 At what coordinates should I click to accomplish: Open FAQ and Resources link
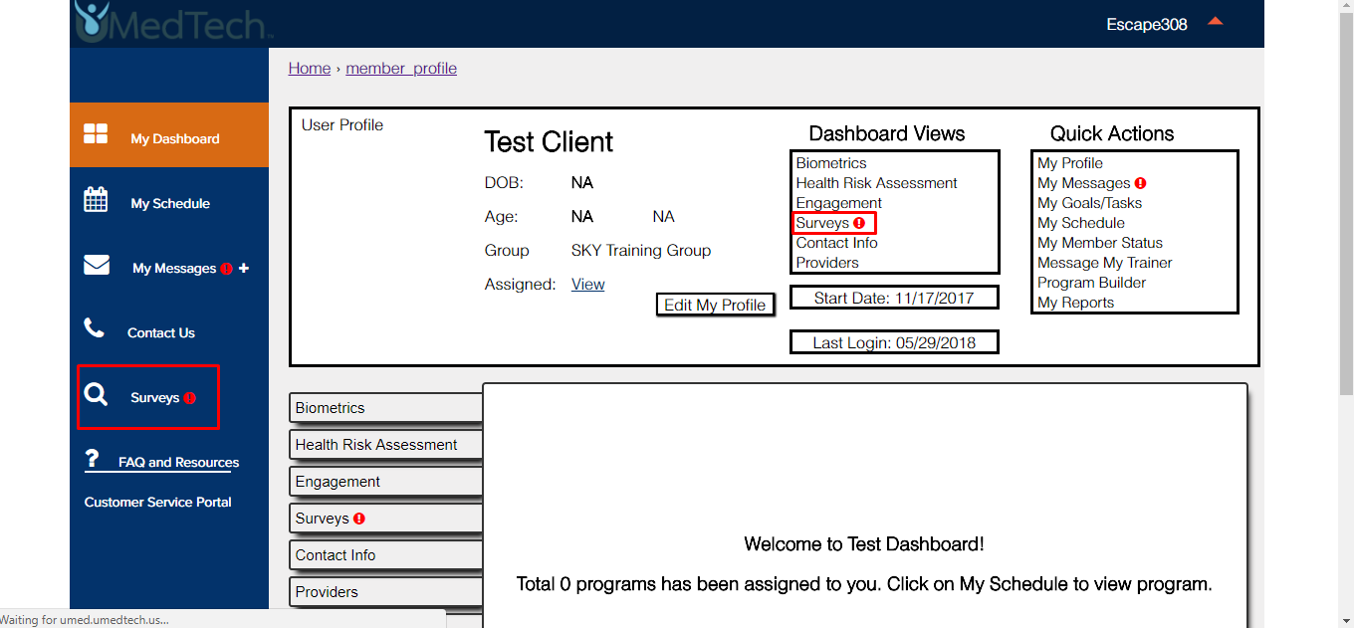(179, 463)
